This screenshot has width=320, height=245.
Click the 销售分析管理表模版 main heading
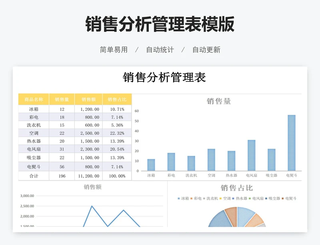tap(160, 24)
